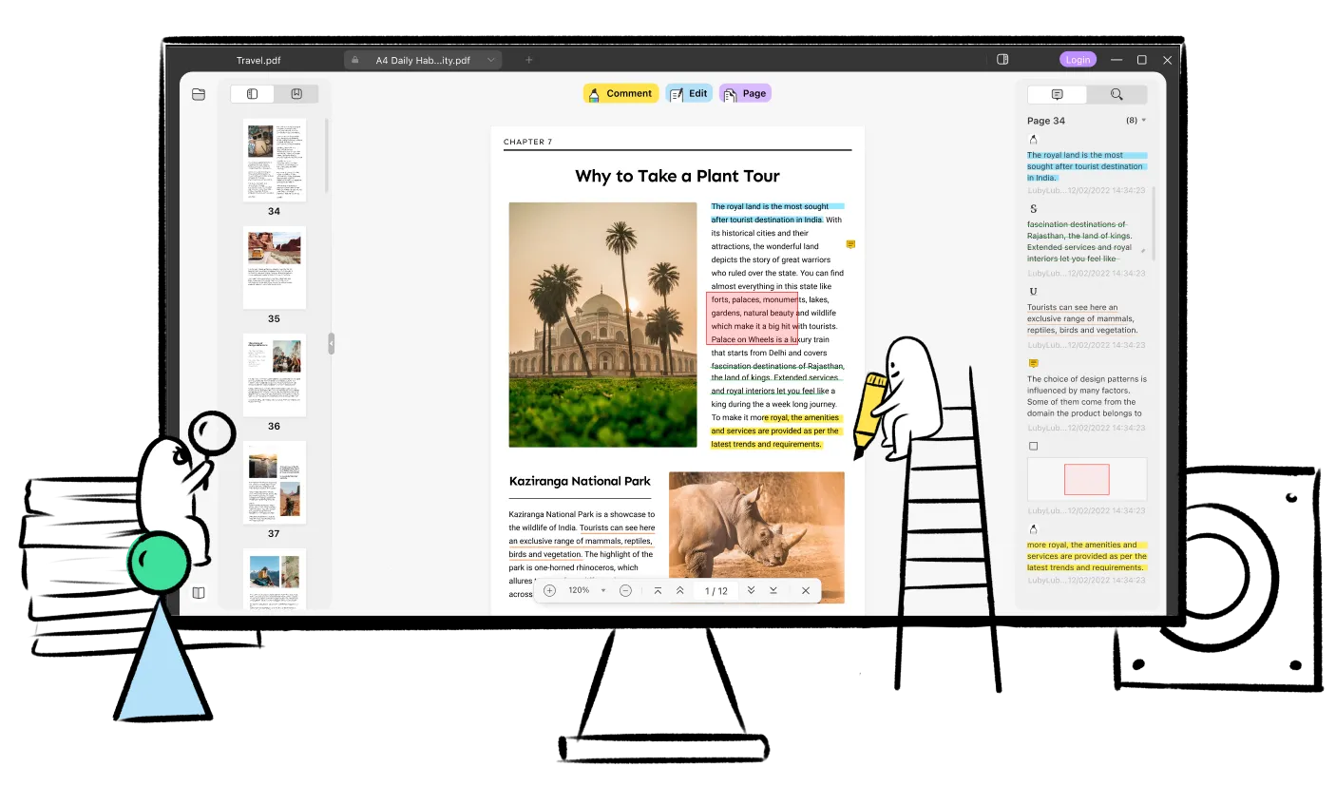Image resolution: width=1336 pixels, height=805 pixels.
Task: Select the blue highlight comment "The royal land is the most"
Action: point(1087,166)
